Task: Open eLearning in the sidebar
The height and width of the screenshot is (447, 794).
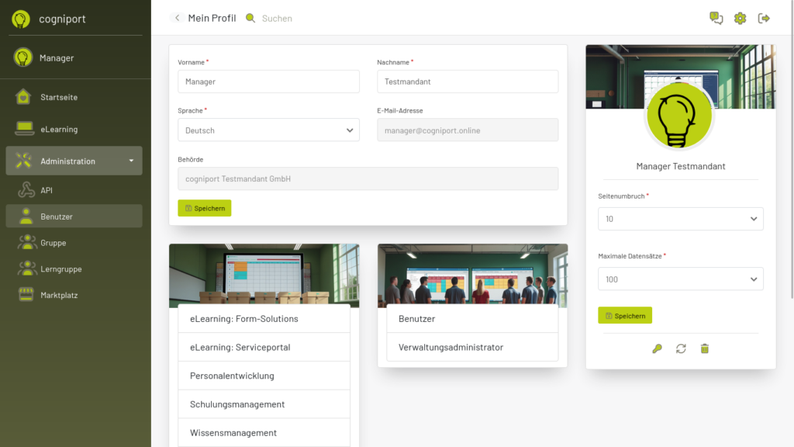Action: (59, 130)
